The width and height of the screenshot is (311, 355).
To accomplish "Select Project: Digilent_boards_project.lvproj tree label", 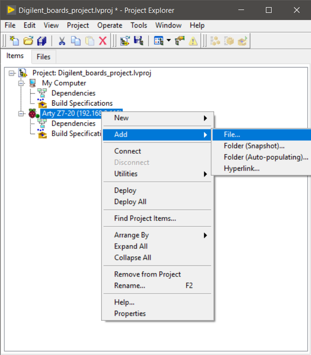I will [x=92, y=73].
